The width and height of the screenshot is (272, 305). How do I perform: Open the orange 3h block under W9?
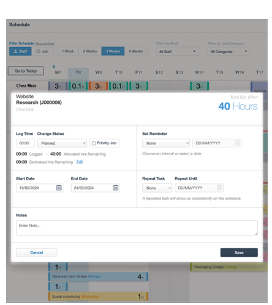point(98,86)
